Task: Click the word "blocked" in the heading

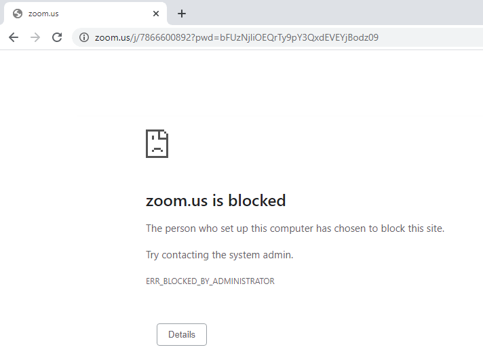Action: 257,201
